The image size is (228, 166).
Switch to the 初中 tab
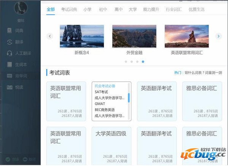[103, 9]
